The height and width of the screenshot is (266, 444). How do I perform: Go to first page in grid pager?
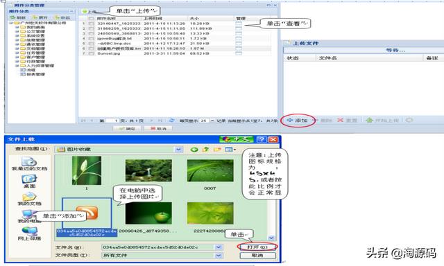[83, 121]
